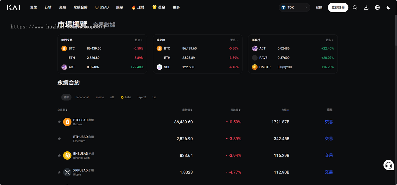
Task: Star the ETHUSAD pair as favorite
Action: click(59, 139)
